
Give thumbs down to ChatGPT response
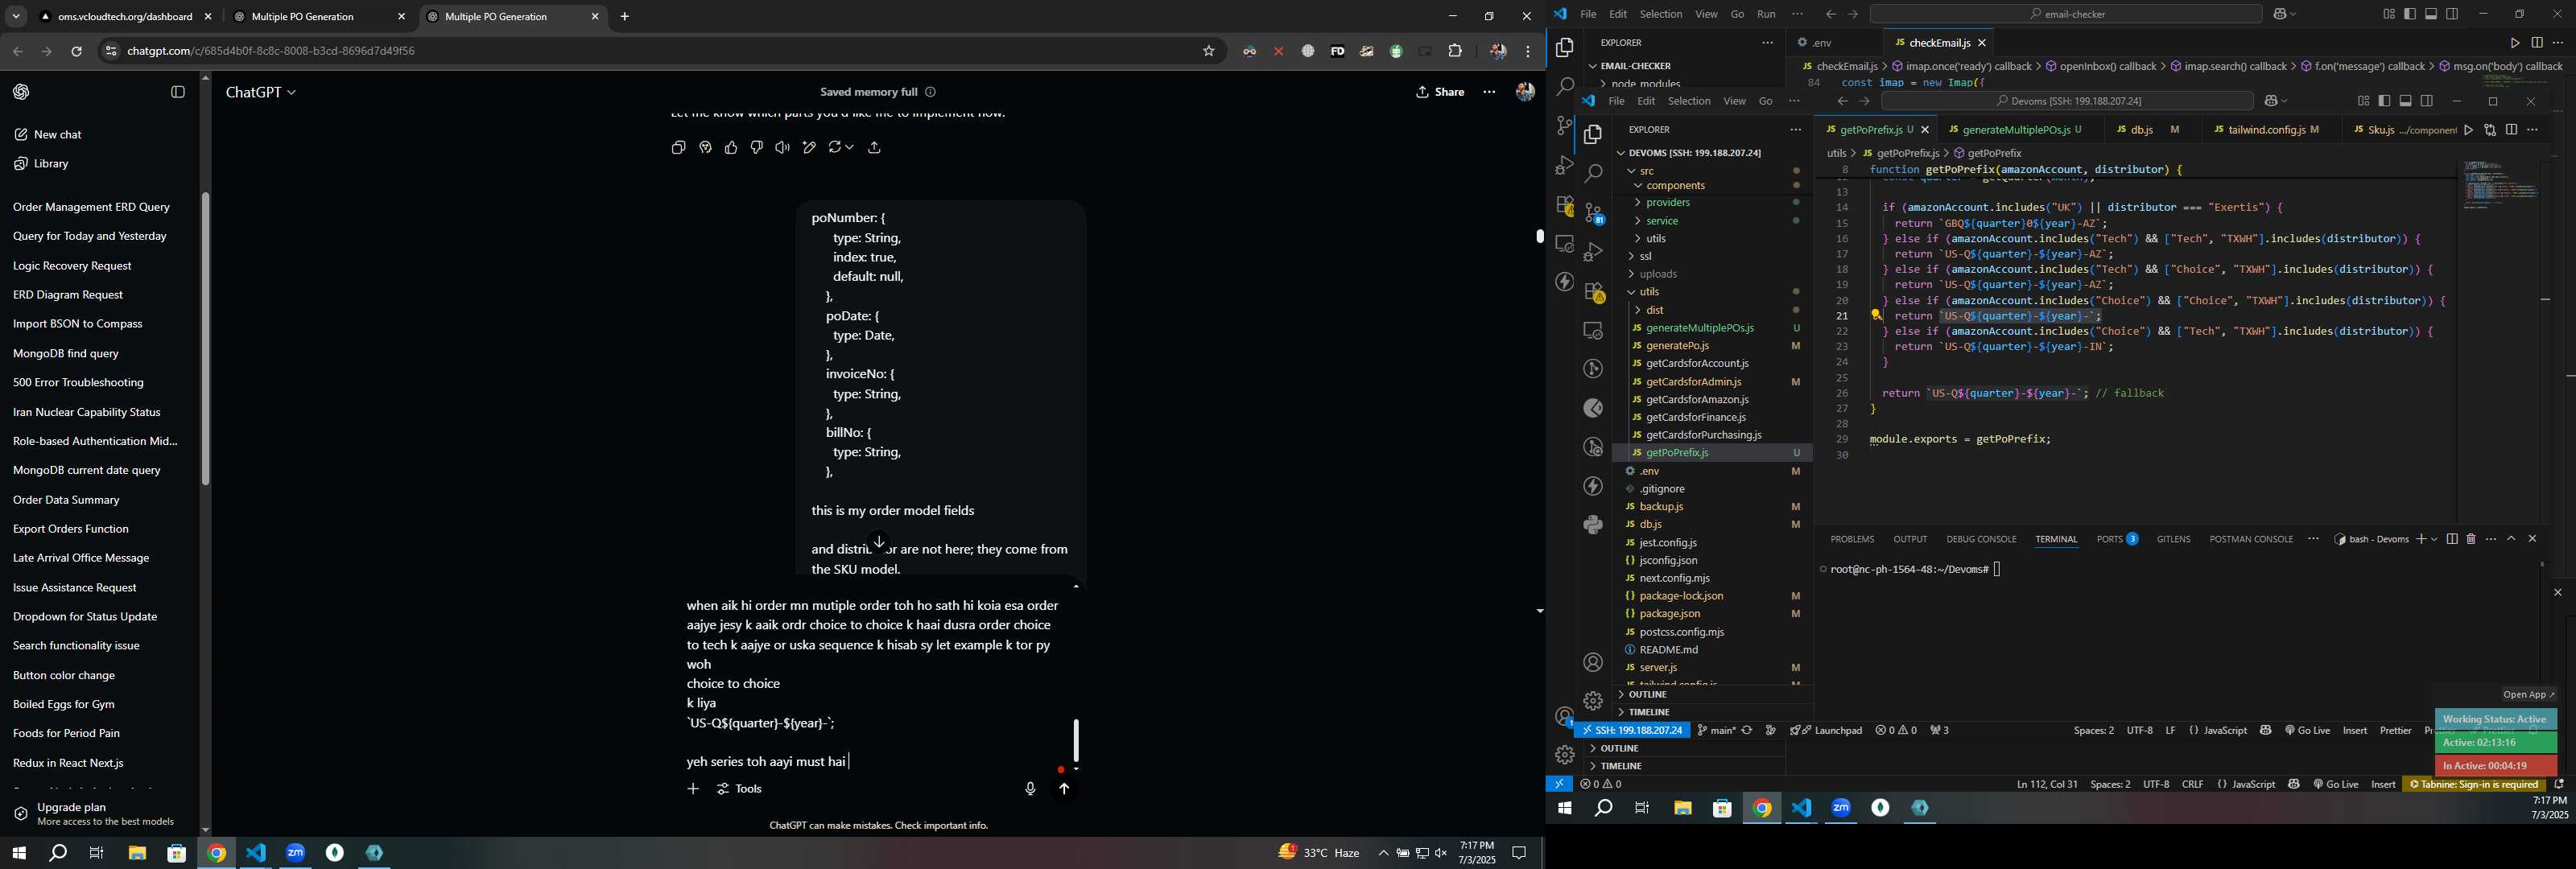pyautogui.click(x=757, y=148)
